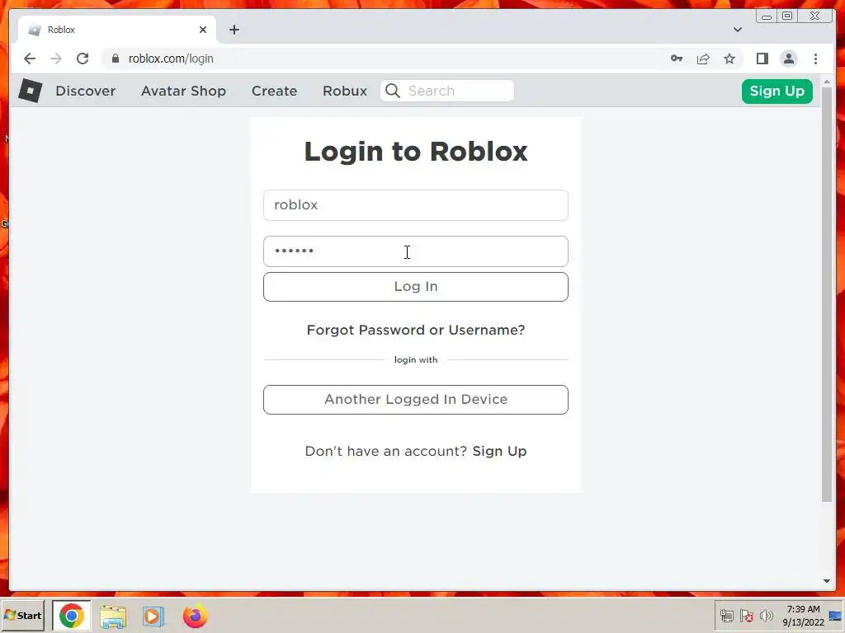The height and width of the screenshot is (633, 845).
Task: Select the Roblox browser tab
Action: (117, 30)
